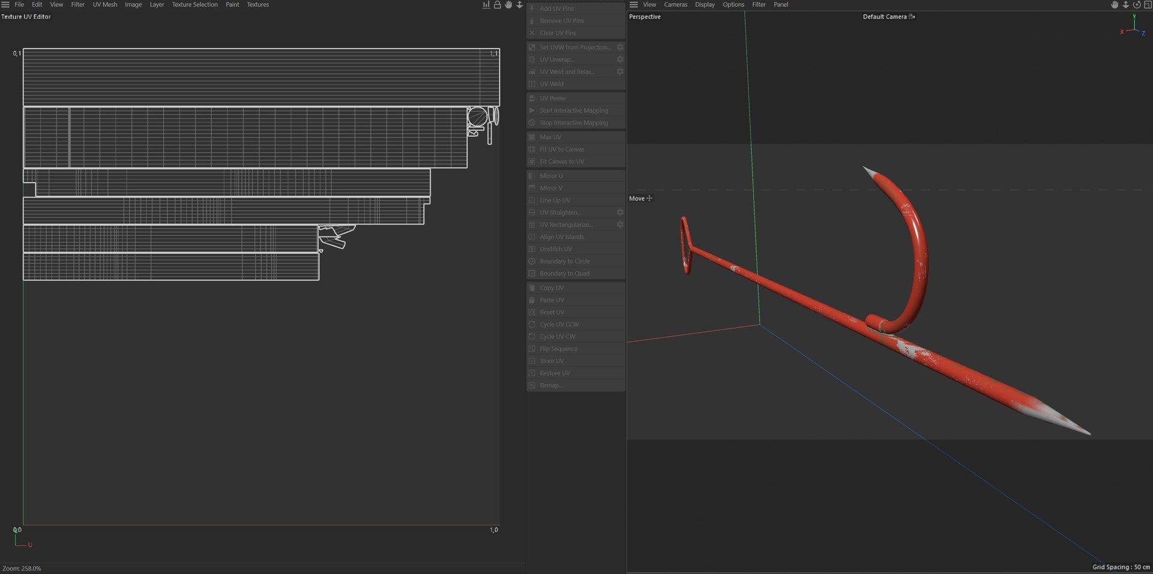1153x574 pixels.
Task: Click the Add UV Pins command
Action: (x=576, y=8)
